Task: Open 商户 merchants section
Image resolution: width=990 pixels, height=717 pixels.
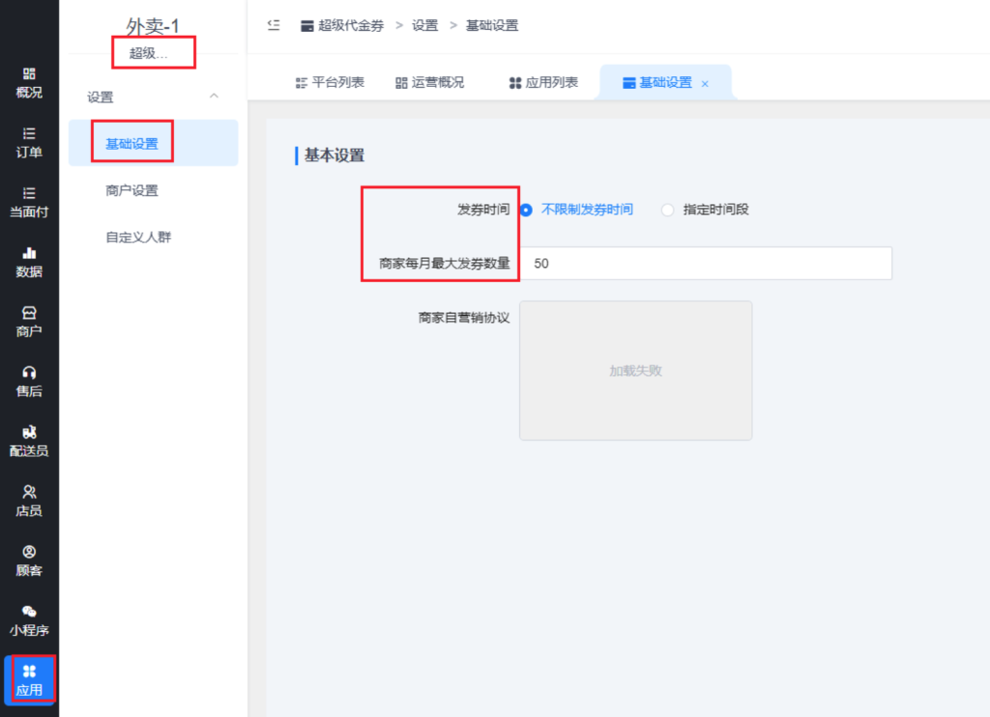Action: (29, 322)
